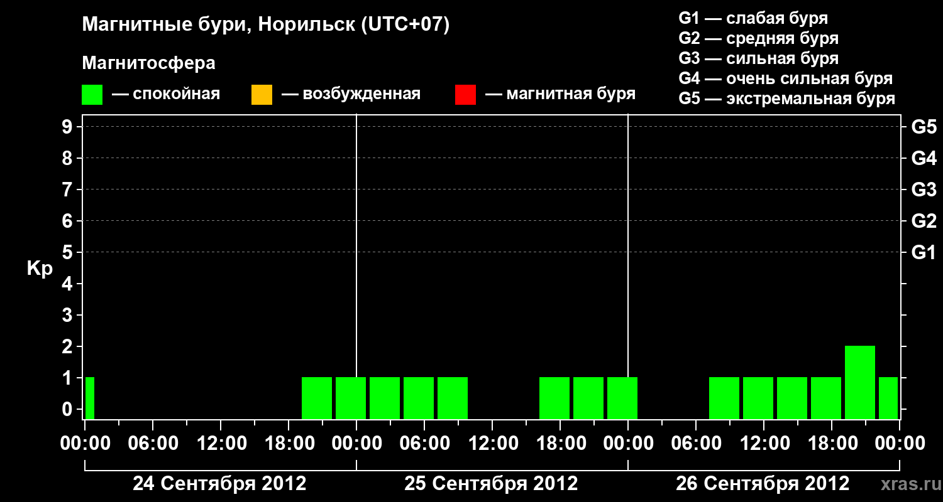Click 'G4 — очень сильная буря' description

coord(785,78)
